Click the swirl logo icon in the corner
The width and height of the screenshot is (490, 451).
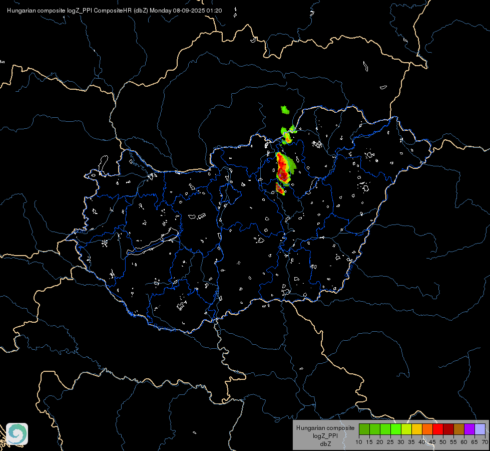pos(17,434)
